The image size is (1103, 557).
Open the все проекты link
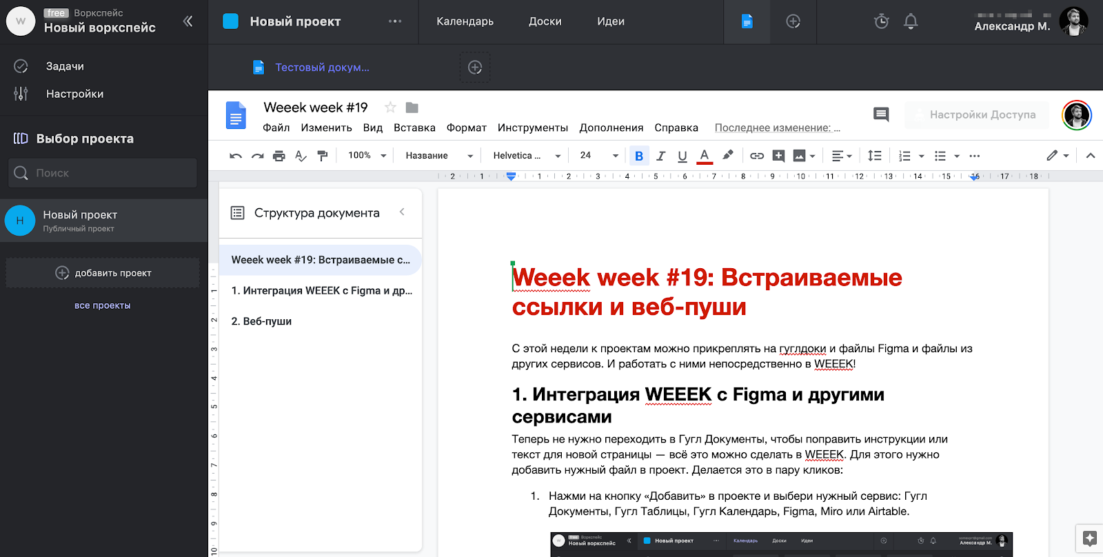pyautogui.click(x=103, y=305)
